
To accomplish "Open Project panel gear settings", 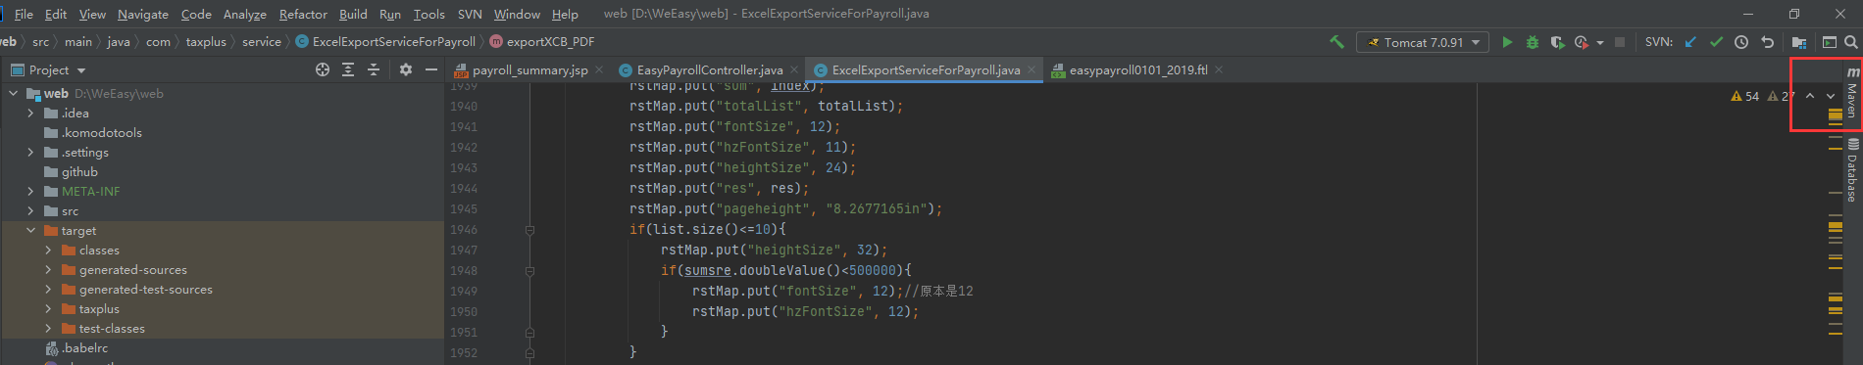I will coord(406,69).
